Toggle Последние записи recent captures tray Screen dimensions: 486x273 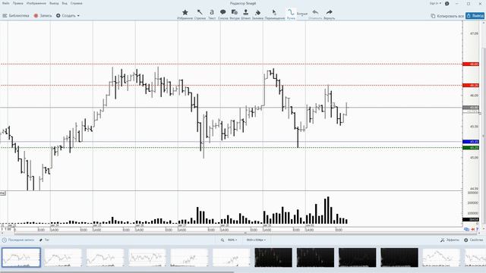click(x=17, y=240)
